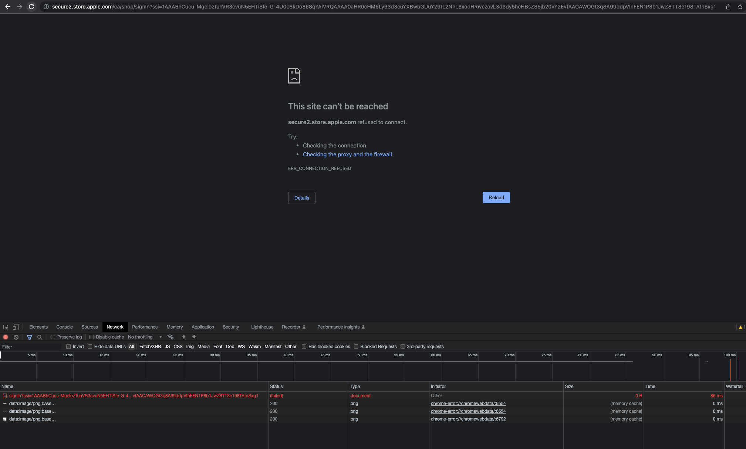Image resolution: width=746 pixels, height=449 pixels.
Task: Open the No throttling dropdown
Action: 145,337
